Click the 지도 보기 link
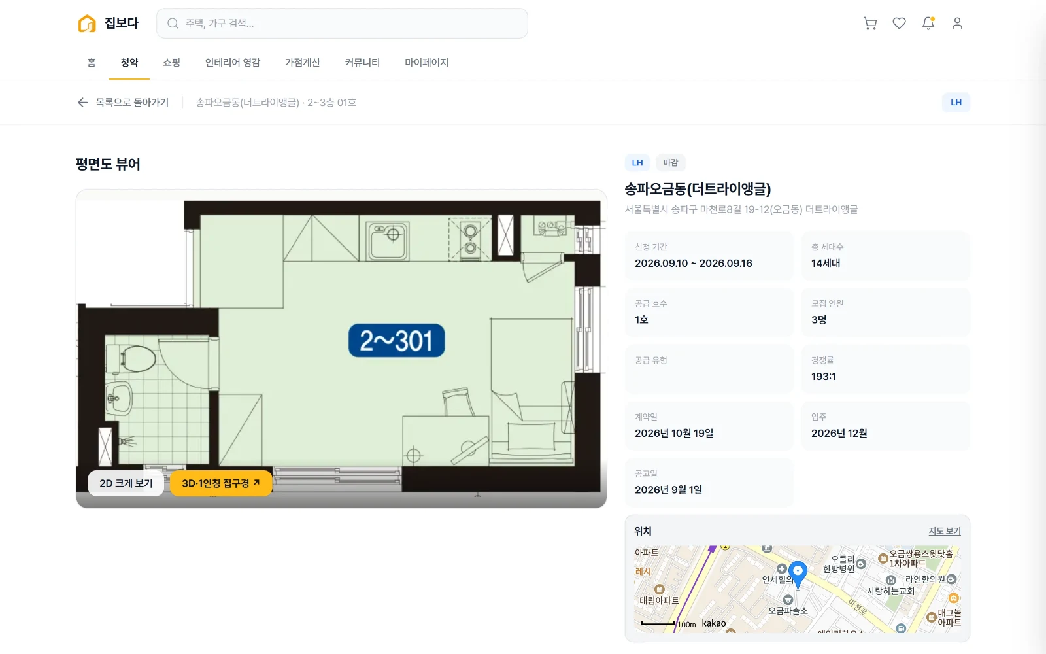1046x654 pixels. tap(945, 531)
